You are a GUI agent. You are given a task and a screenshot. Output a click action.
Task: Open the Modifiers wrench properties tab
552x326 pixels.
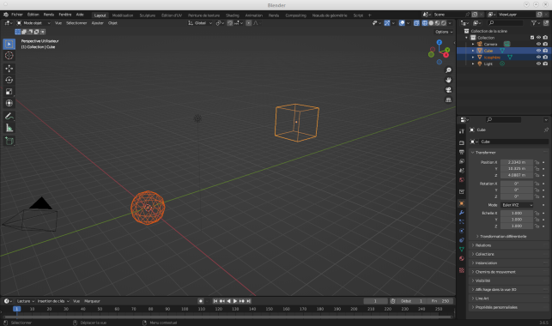click(x=462, y=213)
